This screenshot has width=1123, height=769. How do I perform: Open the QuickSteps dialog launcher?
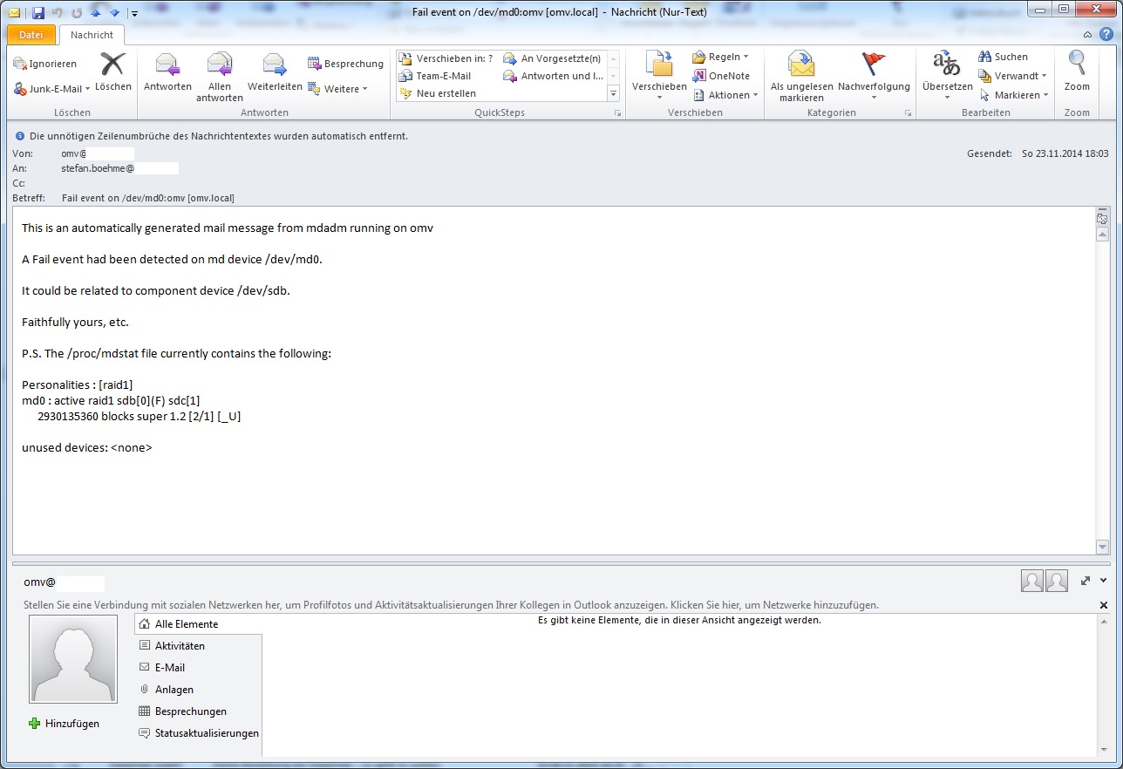(x=617, y=113)
